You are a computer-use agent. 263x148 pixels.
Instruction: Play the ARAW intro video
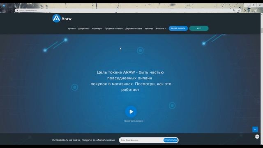click(x=131, y=111)
